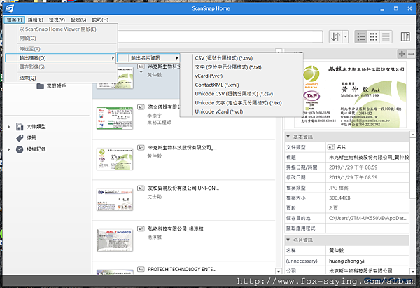The height and width of the screenshot is (288, 420).
Task: Click the ScanSnap Home logo icon
Action: (9, 8)
